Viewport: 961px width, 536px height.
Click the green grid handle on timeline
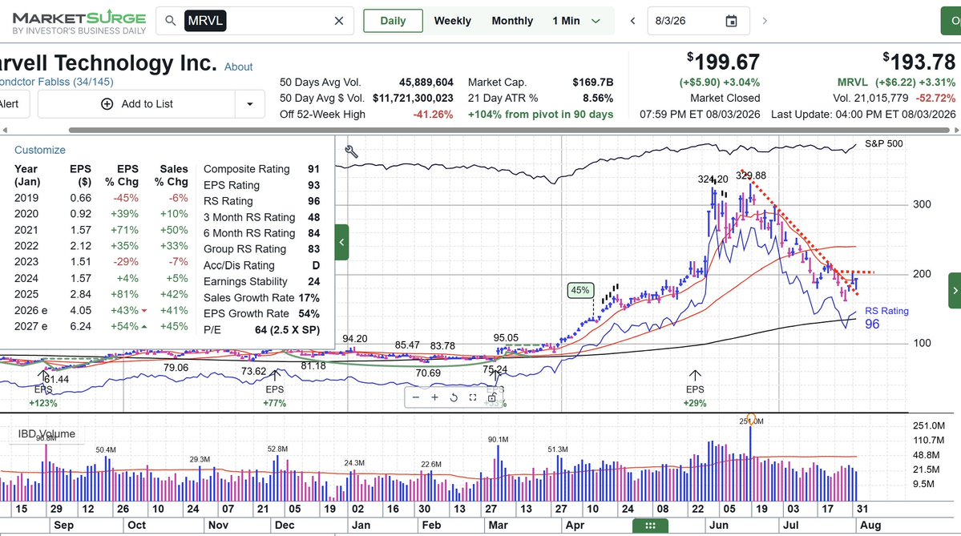[650, 526]
